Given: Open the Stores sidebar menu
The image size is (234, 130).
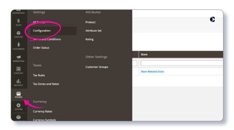Looking at the screenshot, I should (19, 95).
